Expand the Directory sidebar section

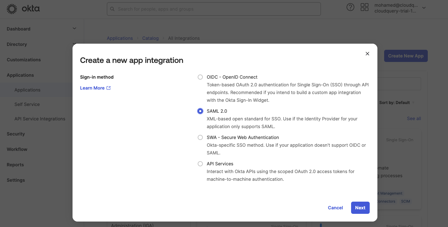click(74, 44)
